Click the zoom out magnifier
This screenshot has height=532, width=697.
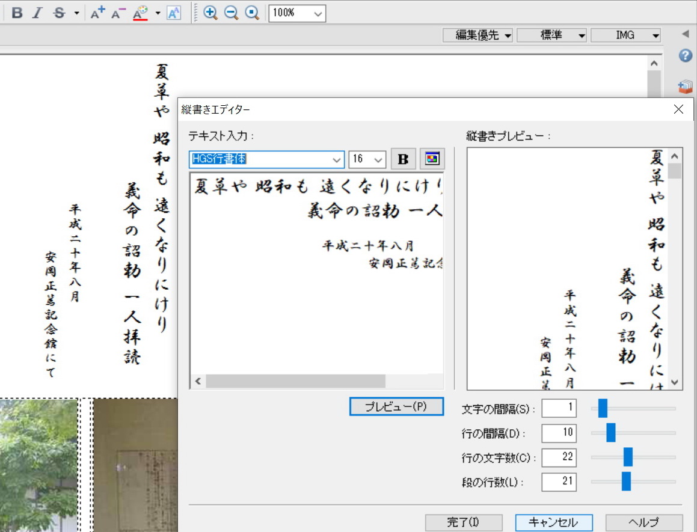tap(231, 13)
